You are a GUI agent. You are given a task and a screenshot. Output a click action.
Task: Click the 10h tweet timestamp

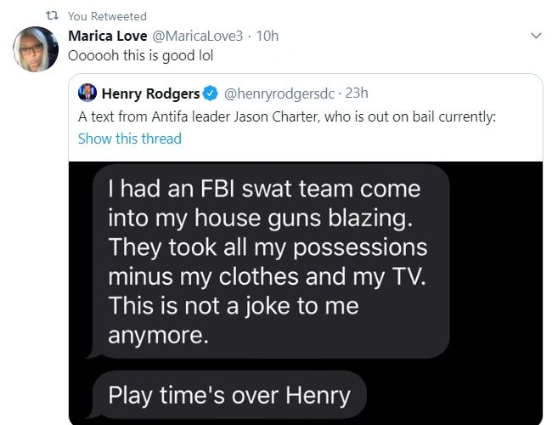point(268,36)
